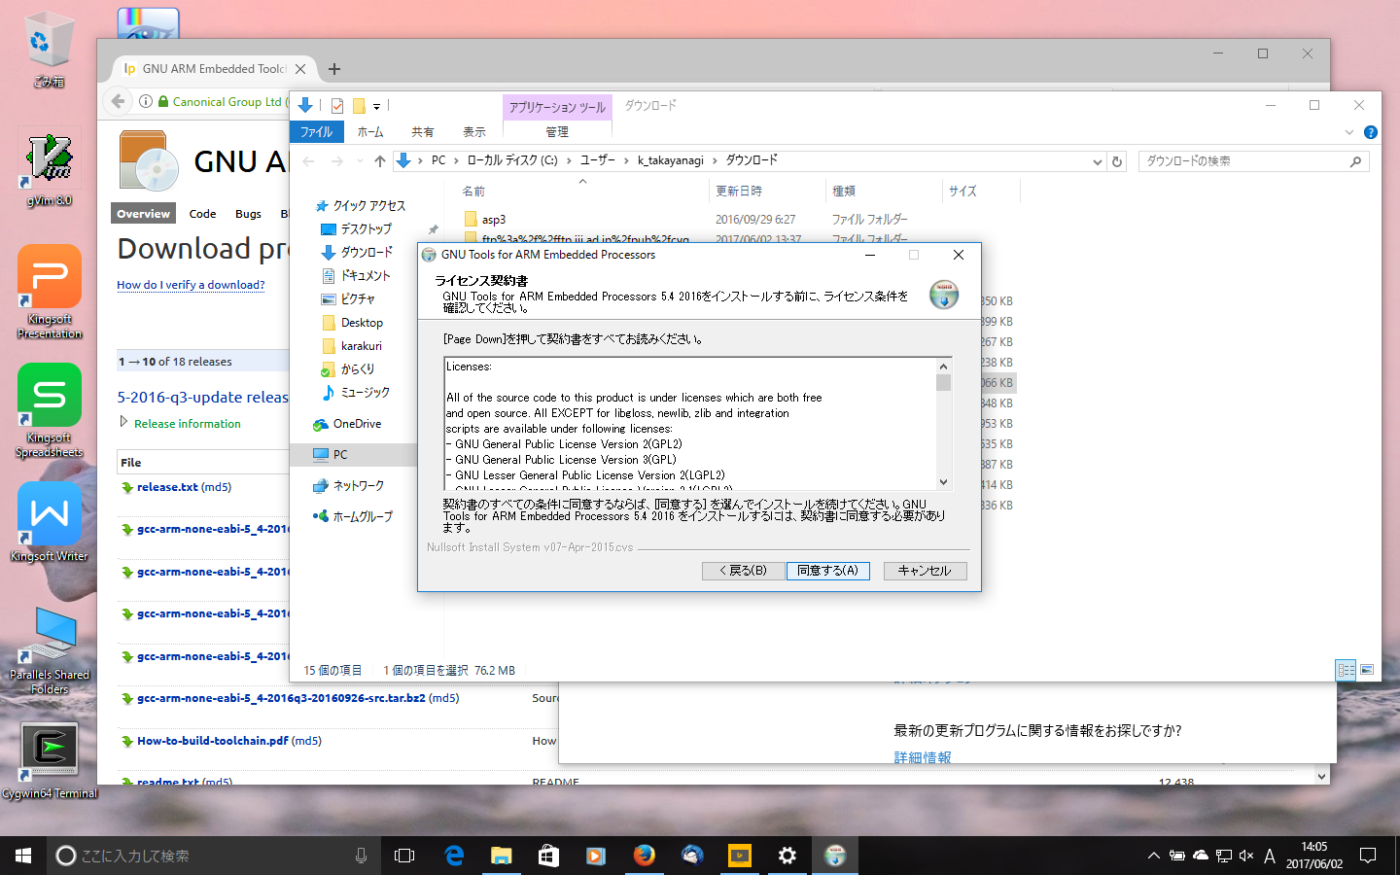This screenshot has height=875, width=1400.
Task: Open the Bugs tab on Launchpad page
Action: (248, 214)
